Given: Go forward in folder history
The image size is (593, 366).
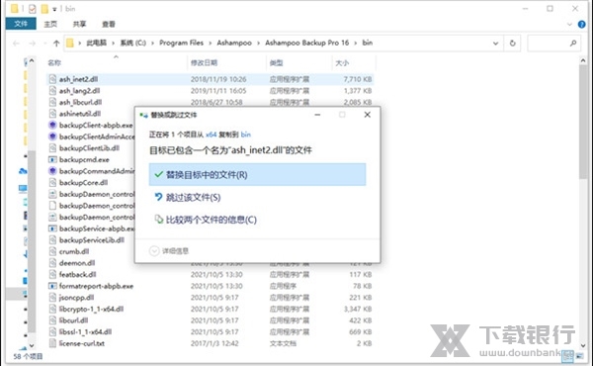Looking at the screenshot, I should point(33,44).
